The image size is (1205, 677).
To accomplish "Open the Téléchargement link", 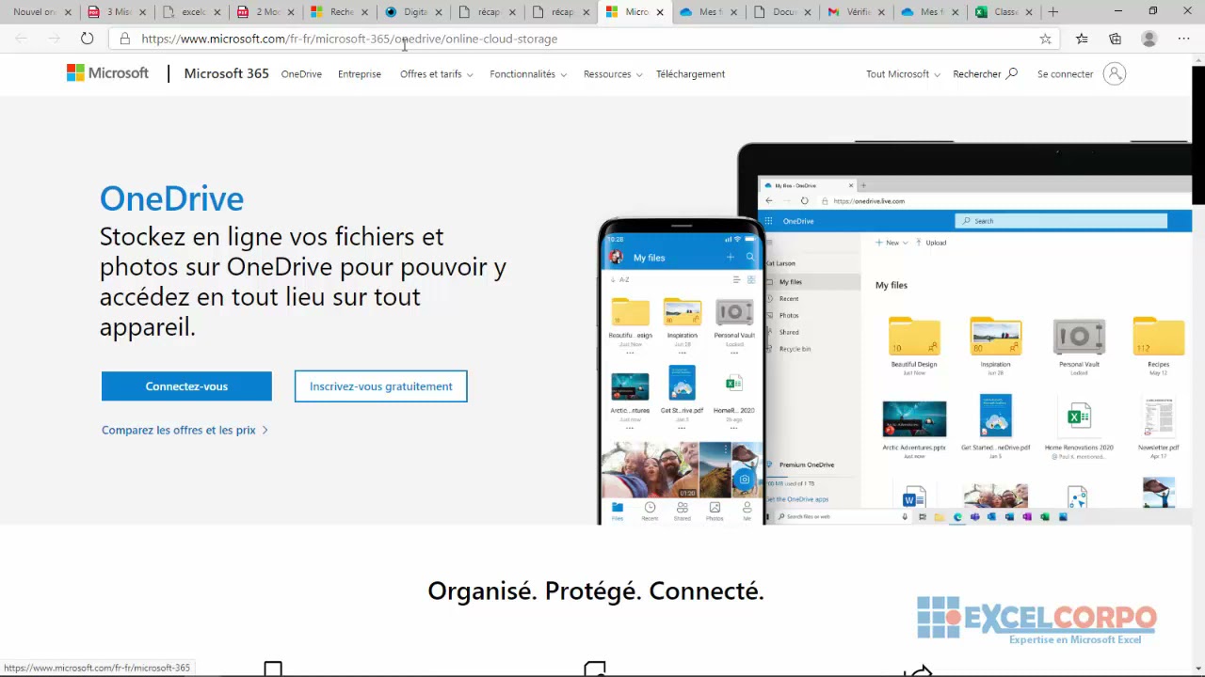I will 690,74.
